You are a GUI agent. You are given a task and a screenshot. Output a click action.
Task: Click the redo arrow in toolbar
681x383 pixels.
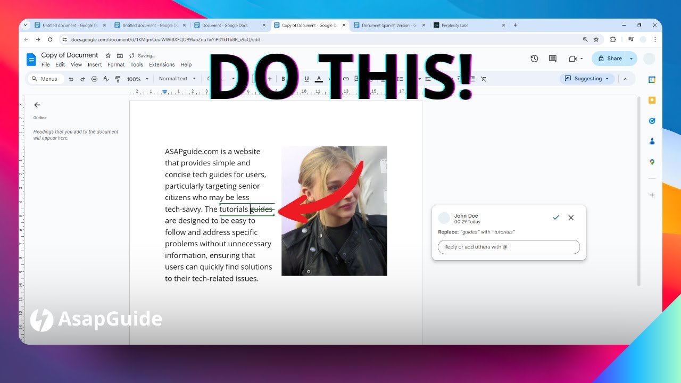pyautogui.click(x=82, y=79)
